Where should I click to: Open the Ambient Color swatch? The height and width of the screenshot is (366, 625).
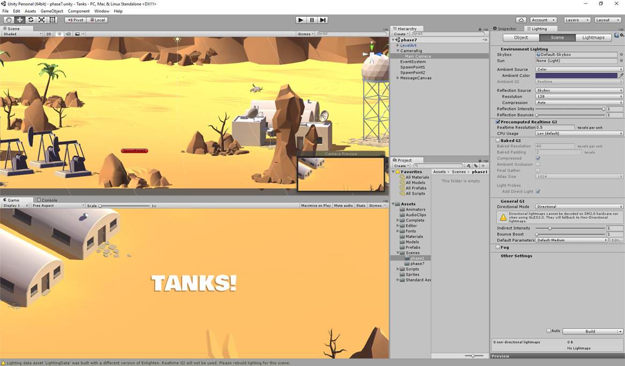pyautogui.click(x=576, y=75)
